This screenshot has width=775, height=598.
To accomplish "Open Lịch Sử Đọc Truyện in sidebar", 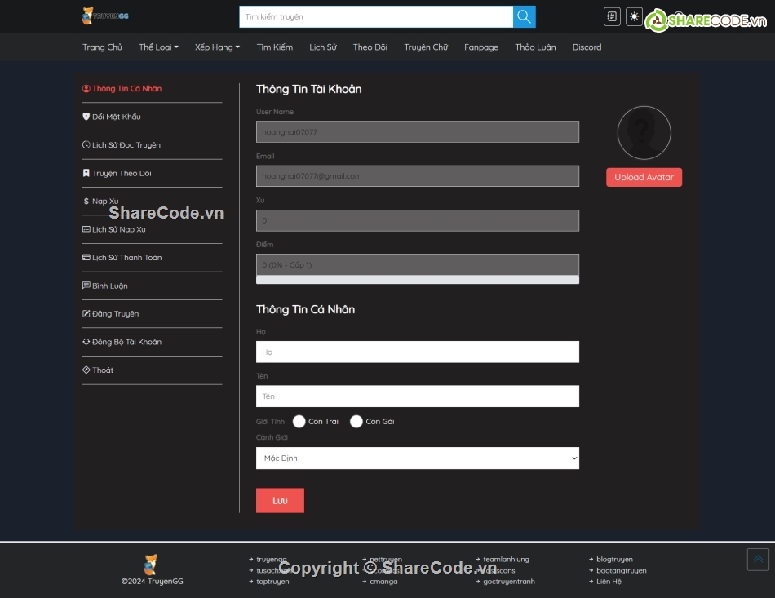I will [x=126, y=145].
